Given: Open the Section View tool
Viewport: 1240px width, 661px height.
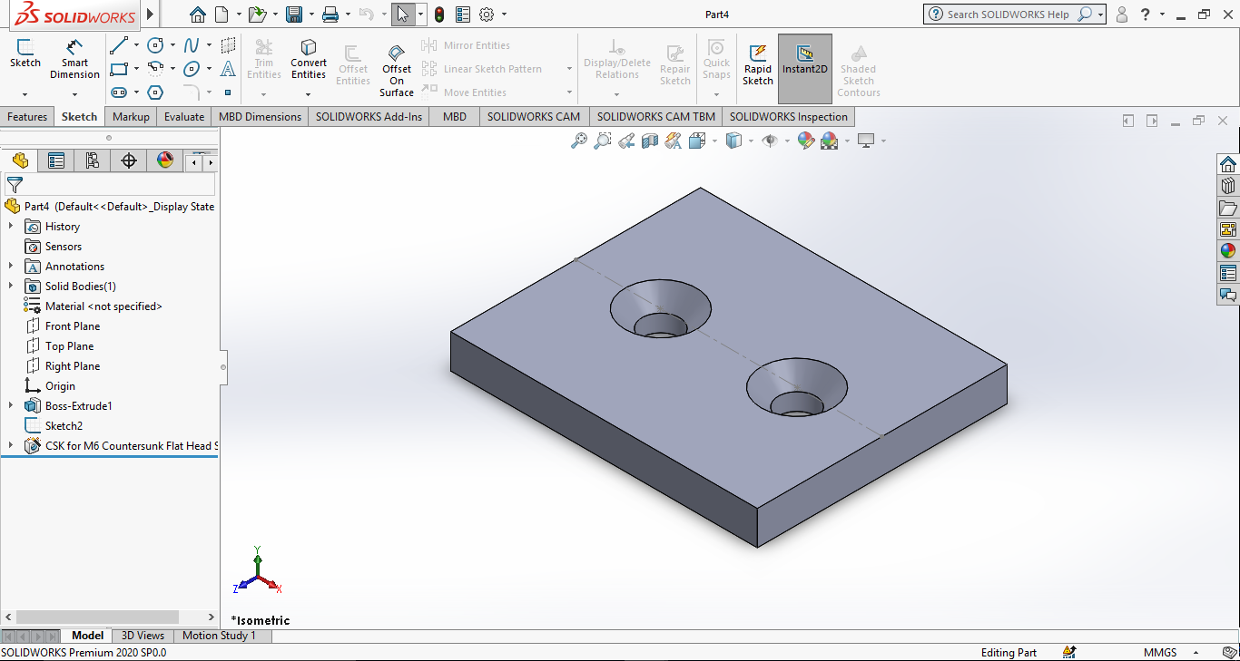Looking at the screenshot, I should click(x=649, y=141).
